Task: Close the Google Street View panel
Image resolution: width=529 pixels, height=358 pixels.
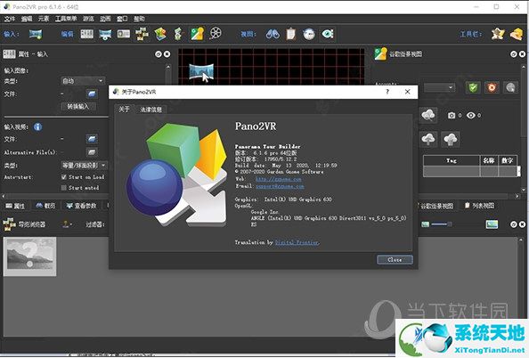Action: coord(522,54)
